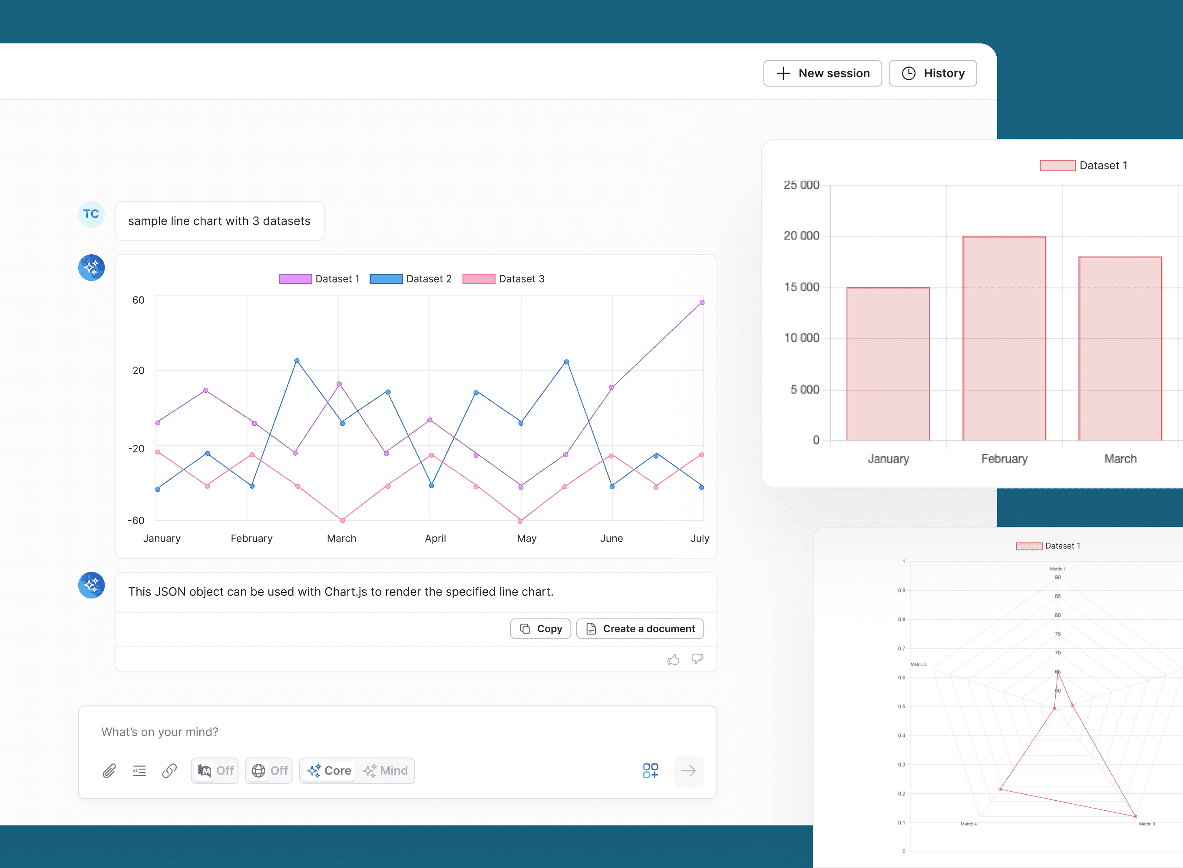Click the quote list prompt icon
This screenshot has height=868, width=1183.
point(139,770)
